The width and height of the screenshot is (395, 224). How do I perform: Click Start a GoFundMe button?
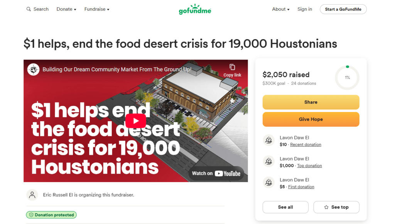343,9
